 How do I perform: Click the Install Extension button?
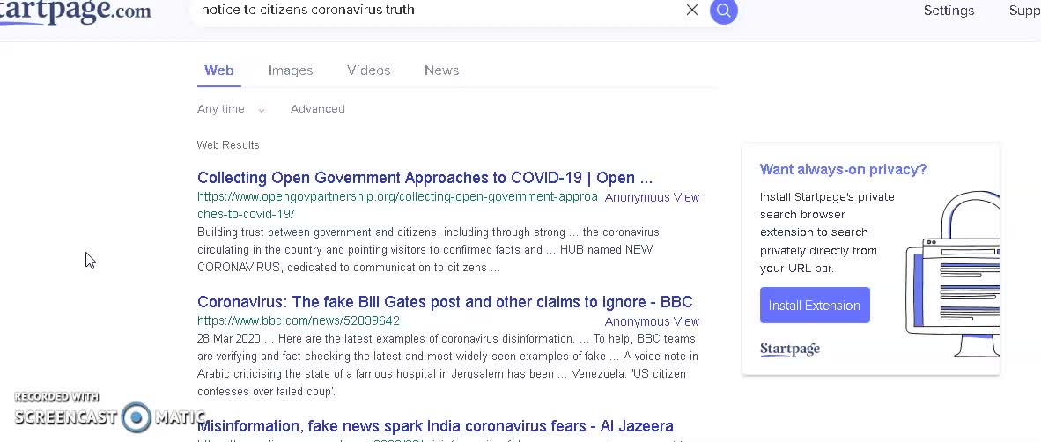pos(815,306)
